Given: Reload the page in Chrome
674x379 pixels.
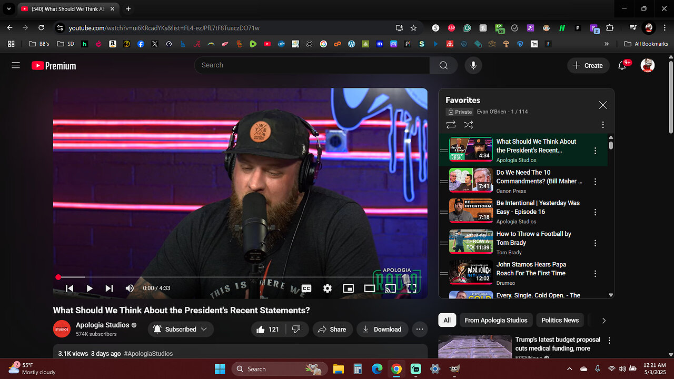Looking at the screenshot, I should [41, 28].
